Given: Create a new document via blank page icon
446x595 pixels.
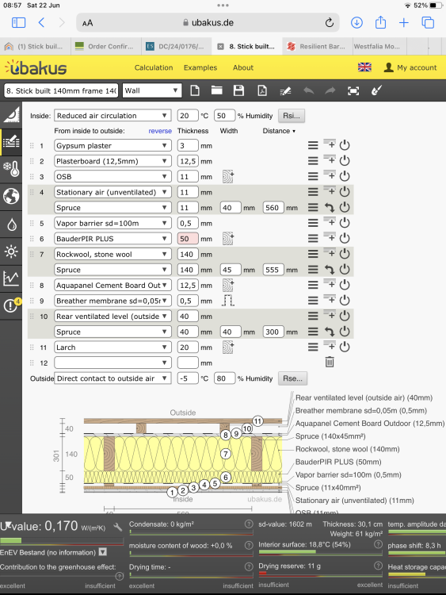Looking at the screenshot, I should 195,90.
